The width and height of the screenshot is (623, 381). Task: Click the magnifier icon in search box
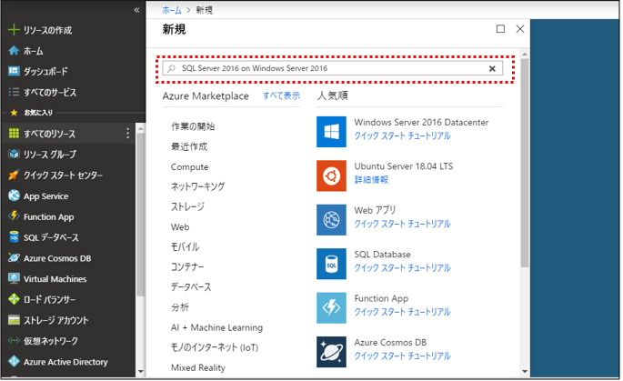[172, 68]
